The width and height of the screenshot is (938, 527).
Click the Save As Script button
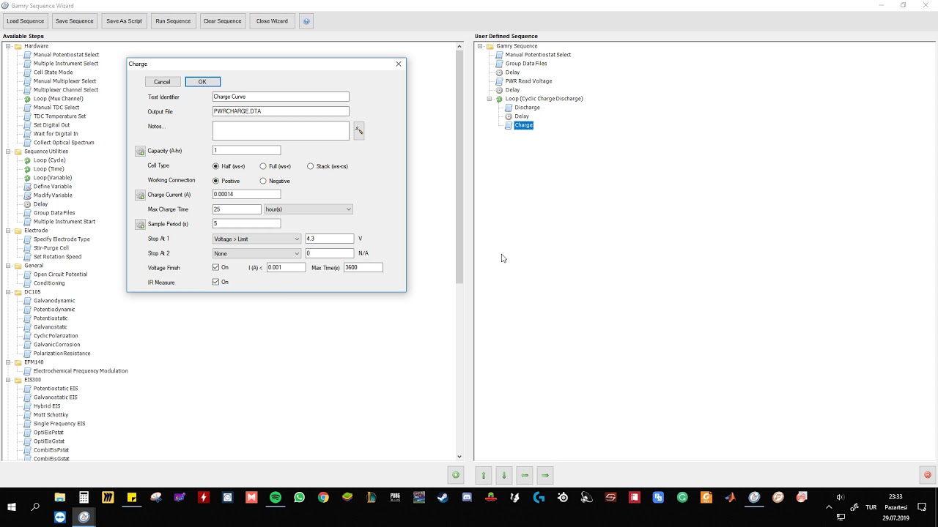[124, 21]
